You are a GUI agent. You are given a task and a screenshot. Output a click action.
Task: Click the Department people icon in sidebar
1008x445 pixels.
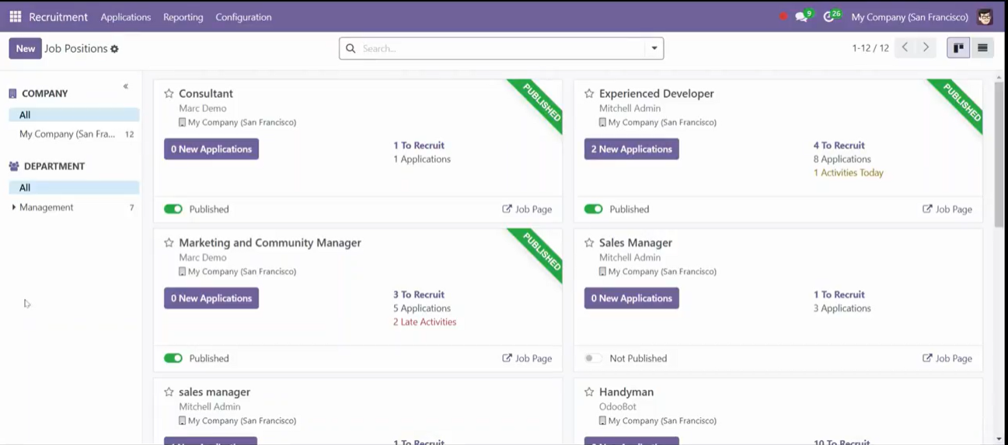click(x=13, y=166)
